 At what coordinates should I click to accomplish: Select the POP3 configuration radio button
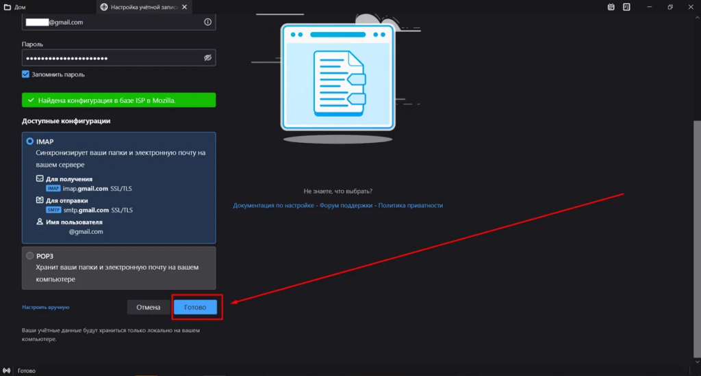[30, 256]
